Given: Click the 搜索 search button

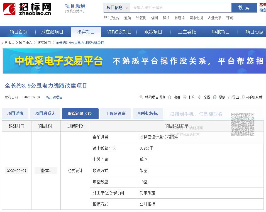Looking at the screenshot, I should click(244, 8).
